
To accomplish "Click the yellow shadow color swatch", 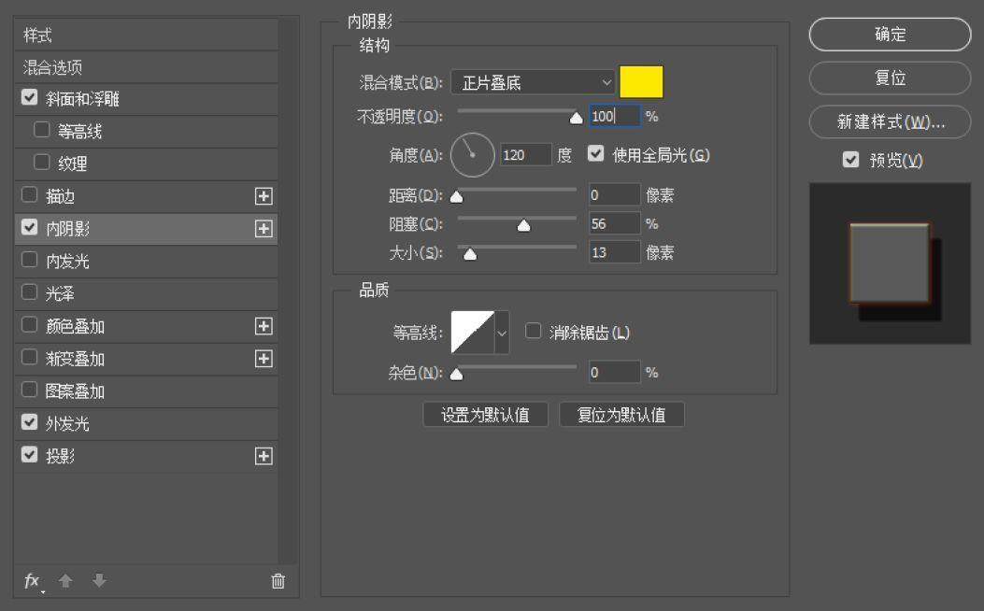I will click(642, 82).
